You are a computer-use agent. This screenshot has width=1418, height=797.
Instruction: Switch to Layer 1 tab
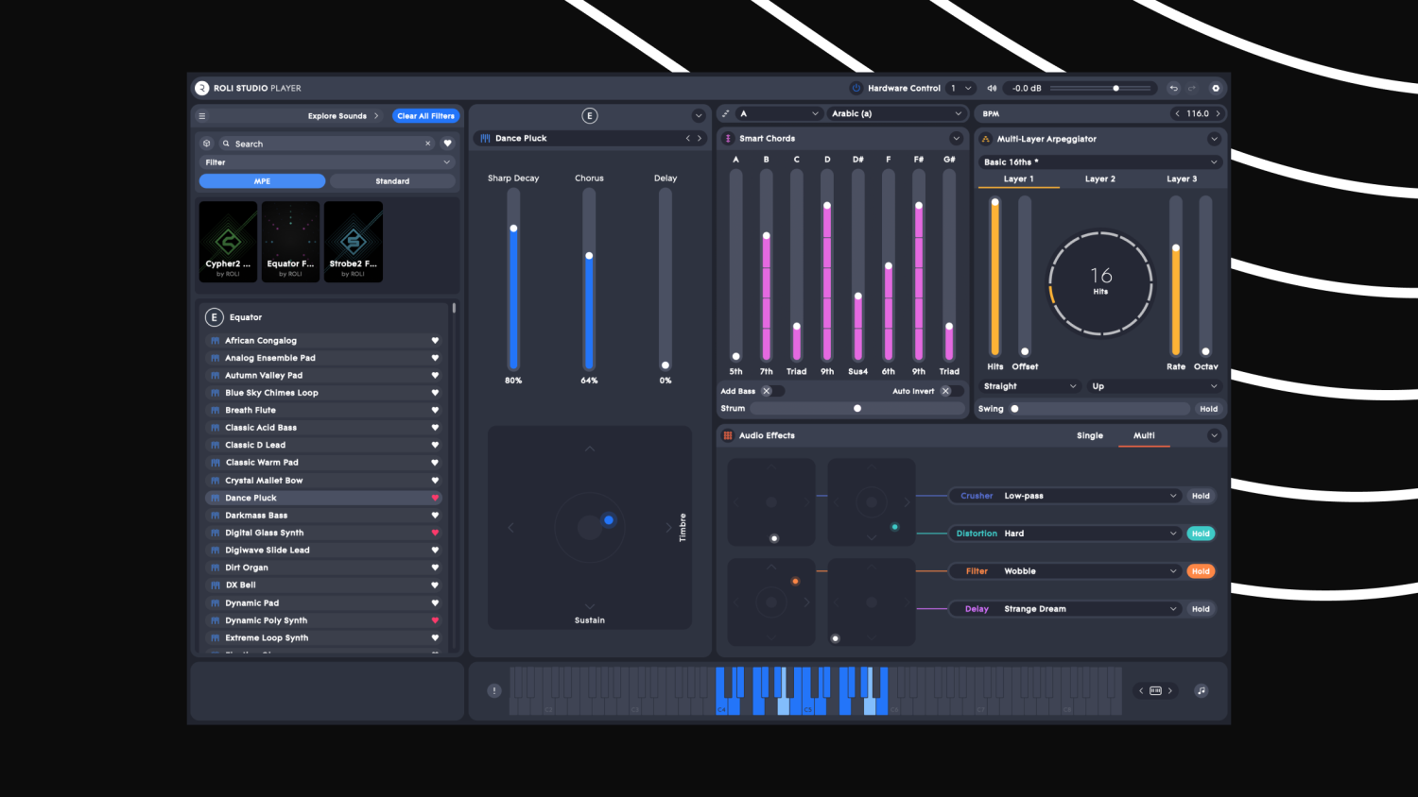pos(1018,178)
